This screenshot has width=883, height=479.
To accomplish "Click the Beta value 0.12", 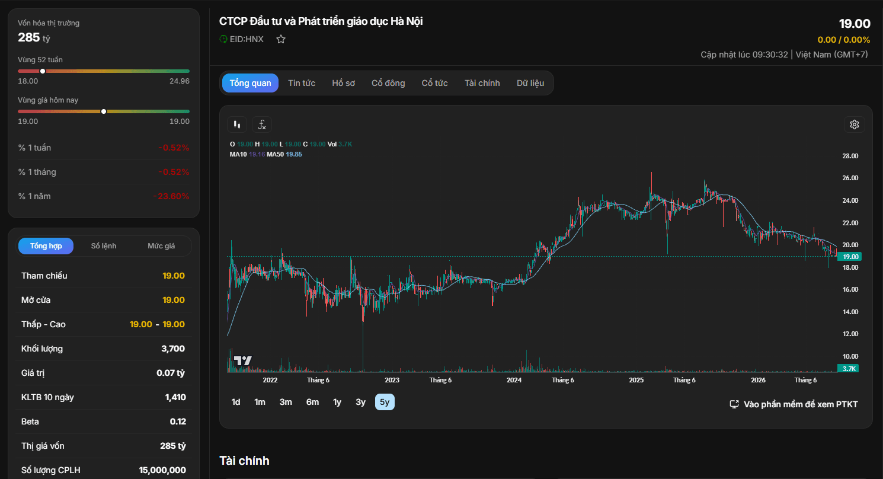I will point(178,421).
